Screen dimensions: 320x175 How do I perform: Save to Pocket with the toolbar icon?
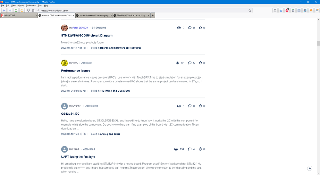(275, 10)
